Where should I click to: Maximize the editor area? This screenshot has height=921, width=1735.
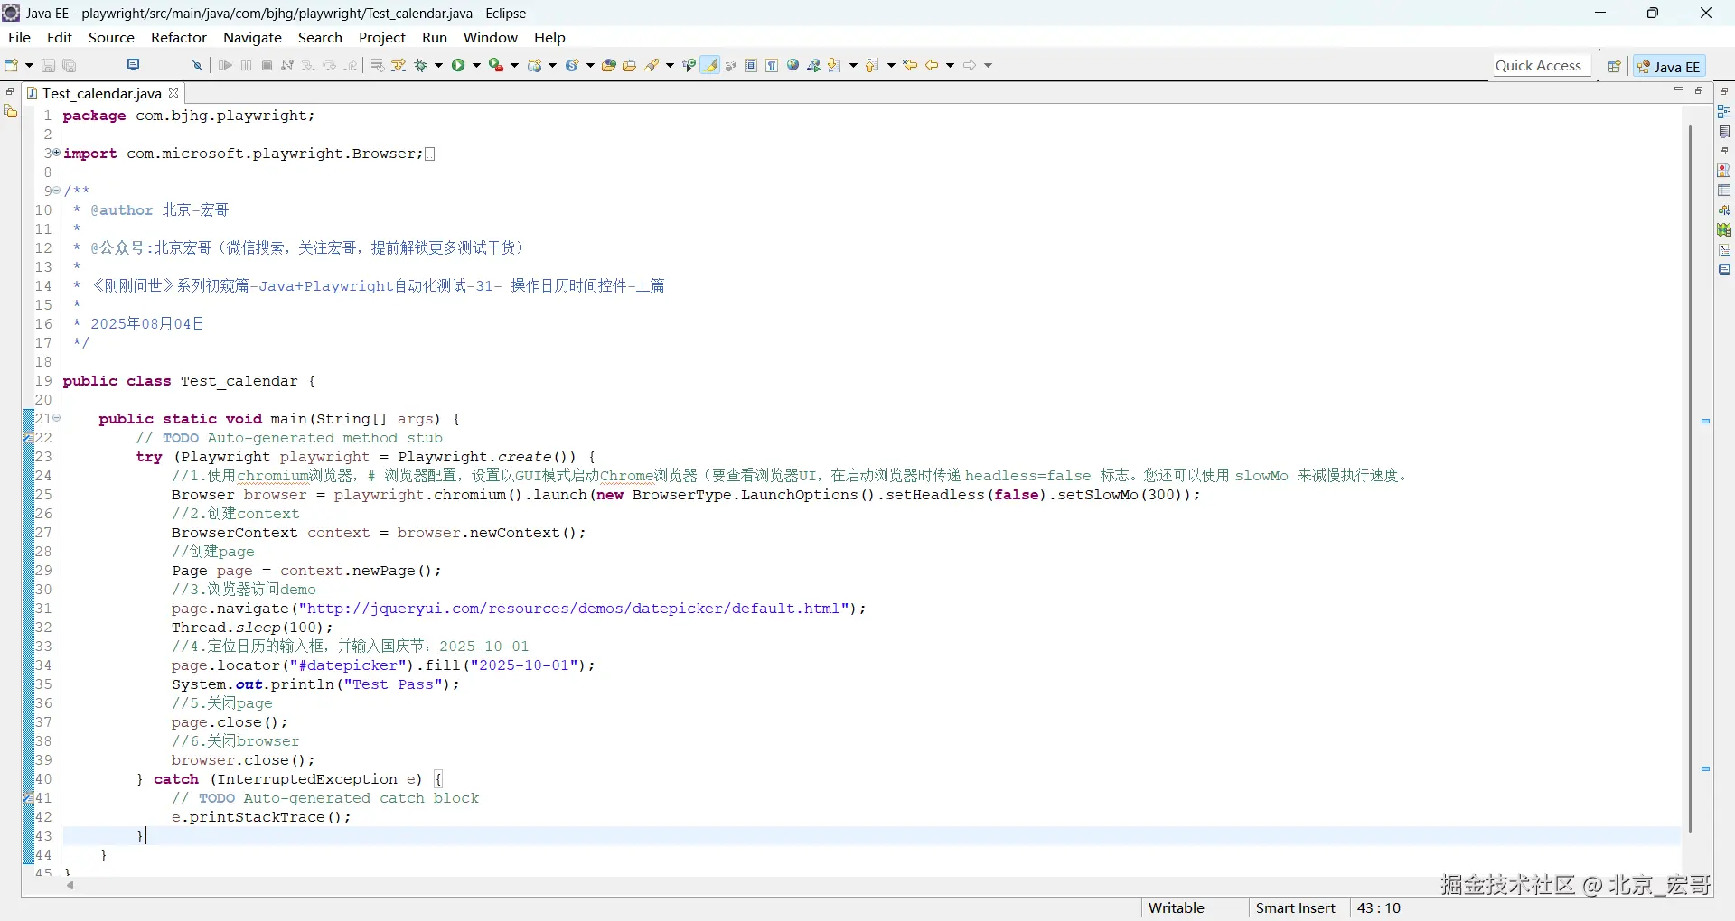pos(1699,90)
